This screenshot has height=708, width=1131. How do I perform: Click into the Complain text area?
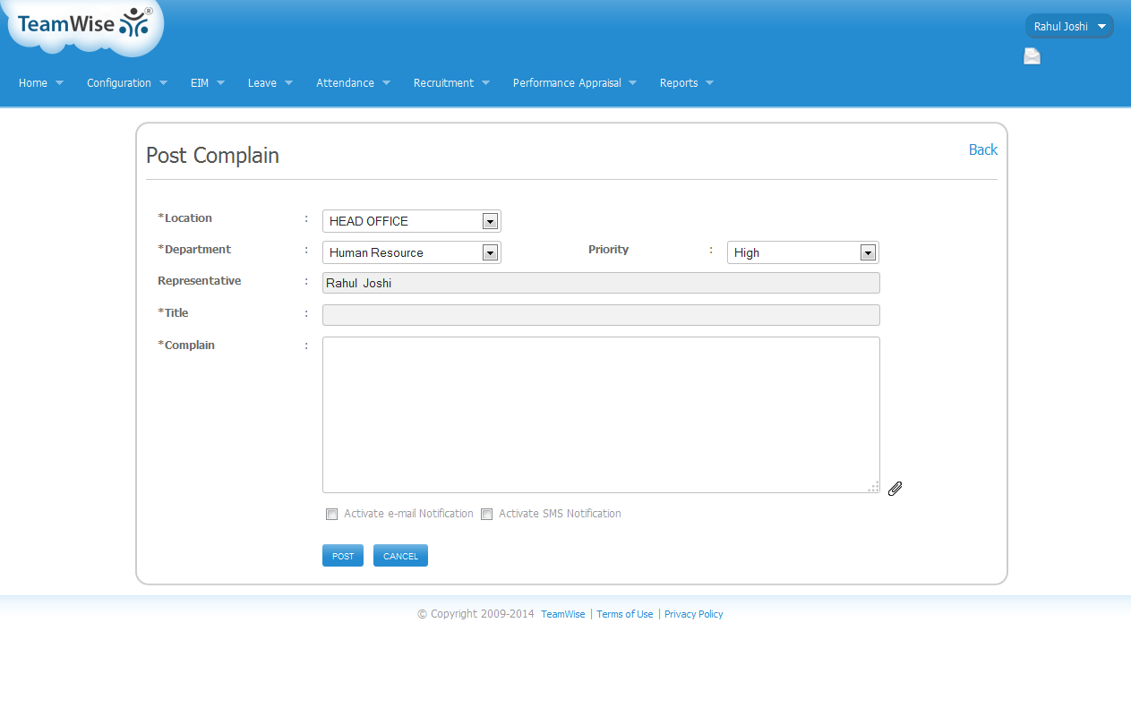click(x=600, y=414)
